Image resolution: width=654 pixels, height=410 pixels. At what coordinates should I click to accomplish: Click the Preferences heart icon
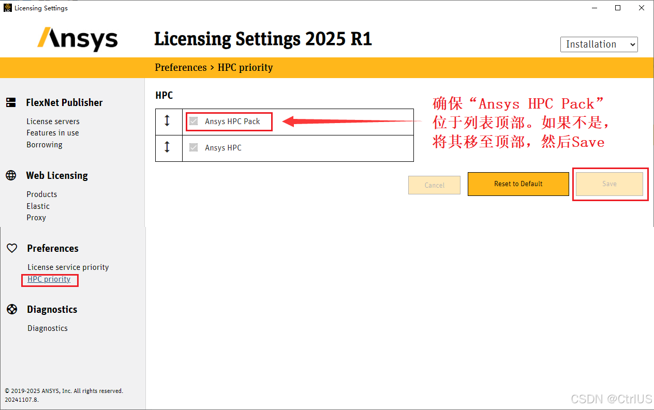click(x=12, y=248)
